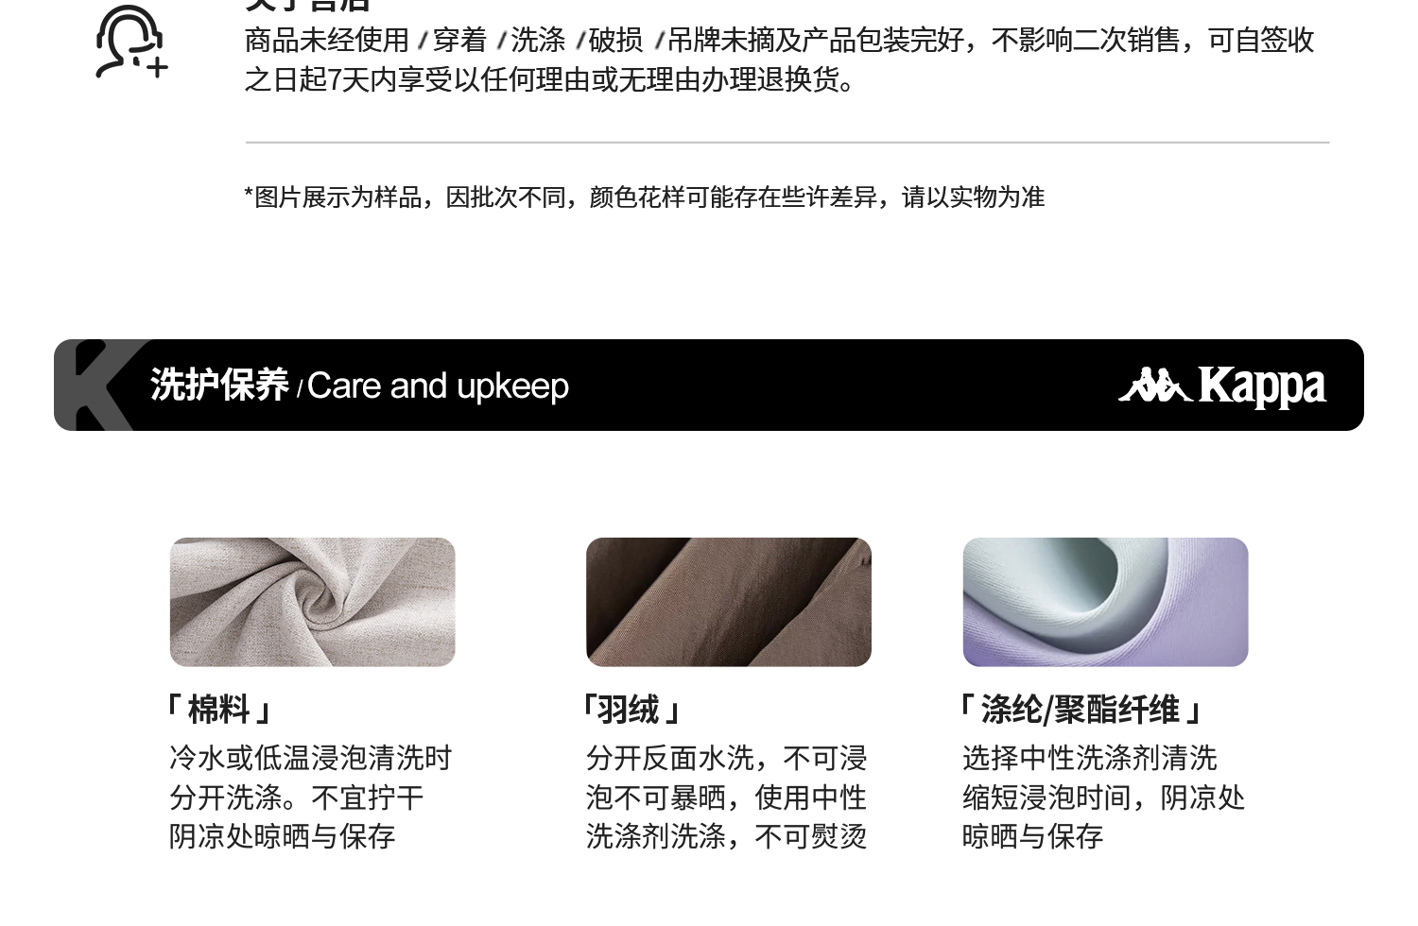
Task: Click the customer service headset icon
Action: [x=131, y=42]
